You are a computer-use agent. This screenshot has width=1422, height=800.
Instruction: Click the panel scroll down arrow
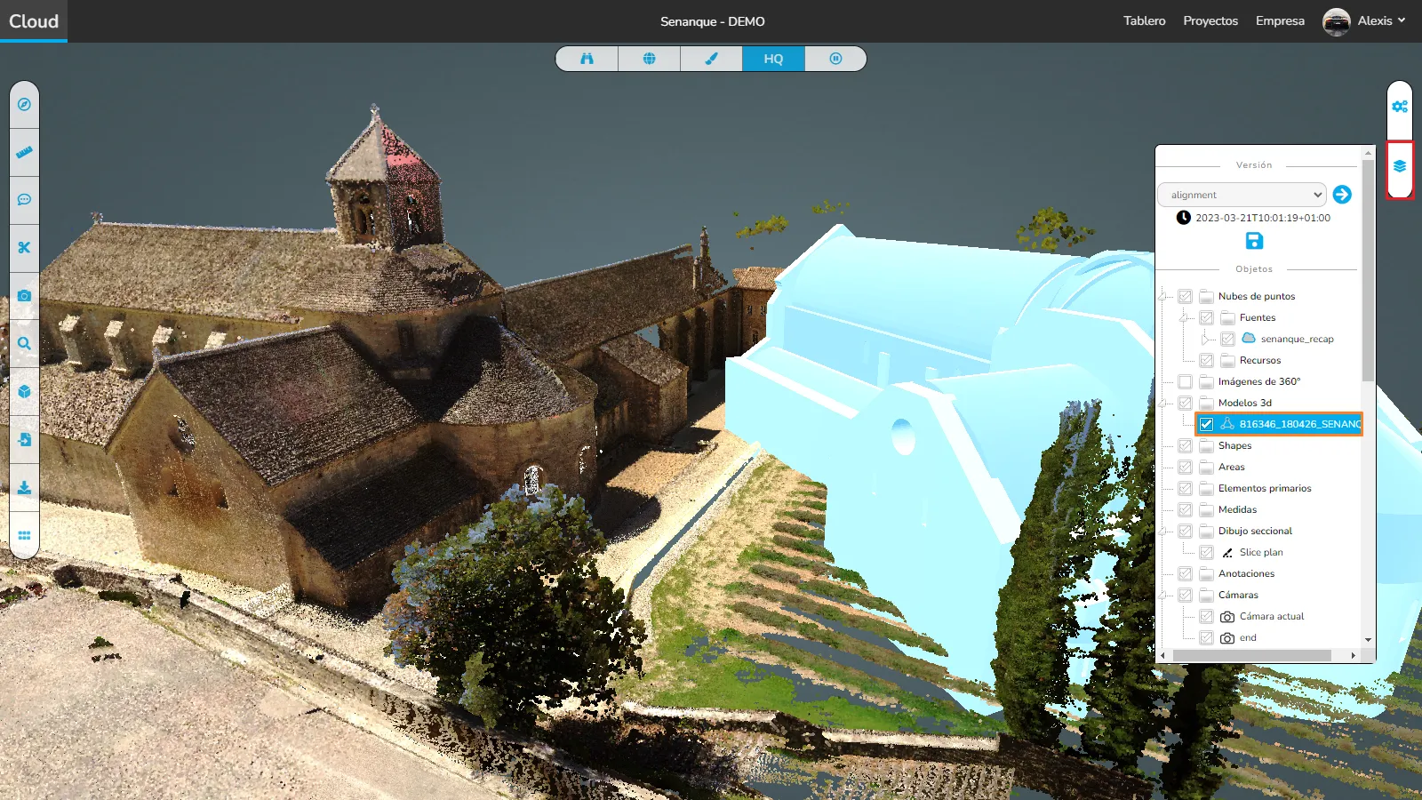pos(1368,639)
